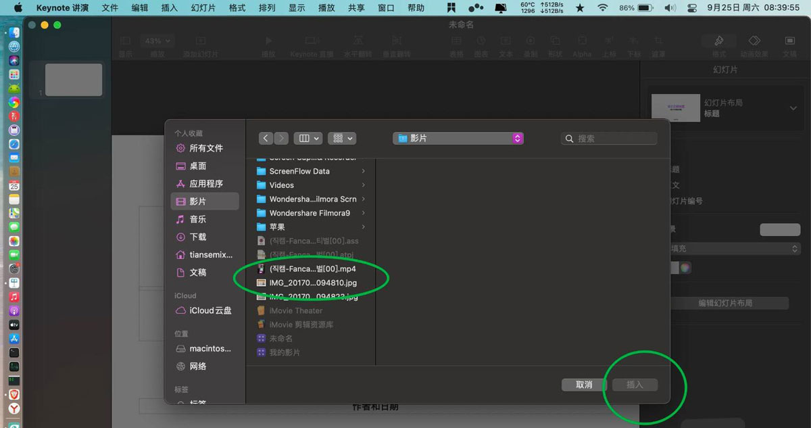Viewport: 811px width, 428px height.
Task: Click 编辑幻灯片布局 button in Keynote inspector
Action: 725,304
